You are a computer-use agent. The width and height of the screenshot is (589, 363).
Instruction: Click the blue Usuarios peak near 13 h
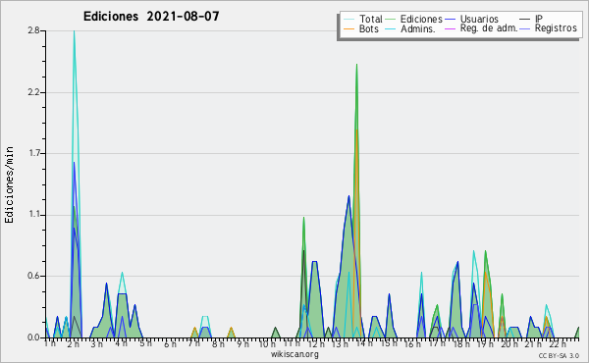[348, 196]
